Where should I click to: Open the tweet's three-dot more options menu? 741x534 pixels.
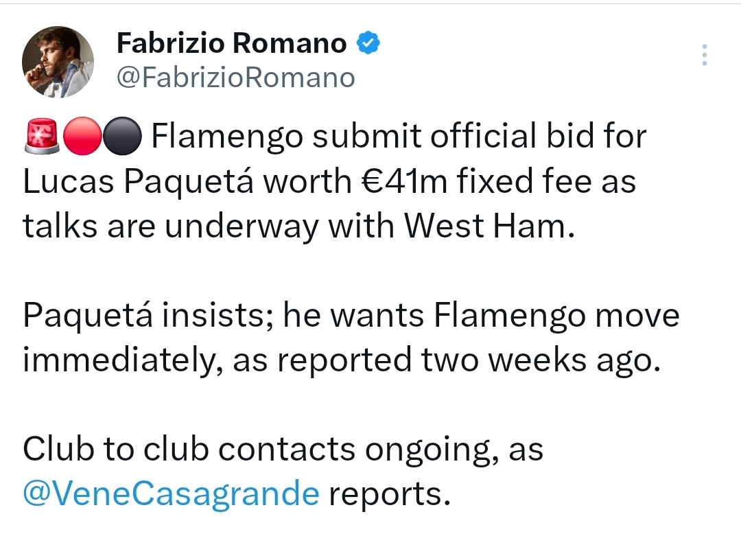point(704,56)
